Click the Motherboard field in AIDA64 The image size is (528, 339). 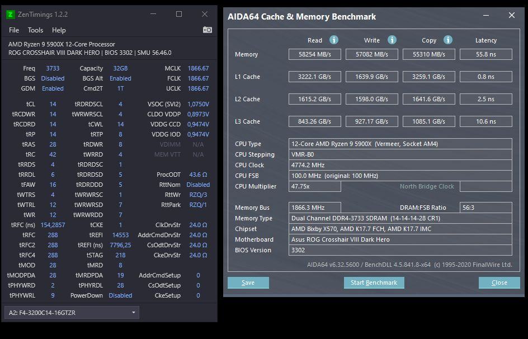(400, 239)
